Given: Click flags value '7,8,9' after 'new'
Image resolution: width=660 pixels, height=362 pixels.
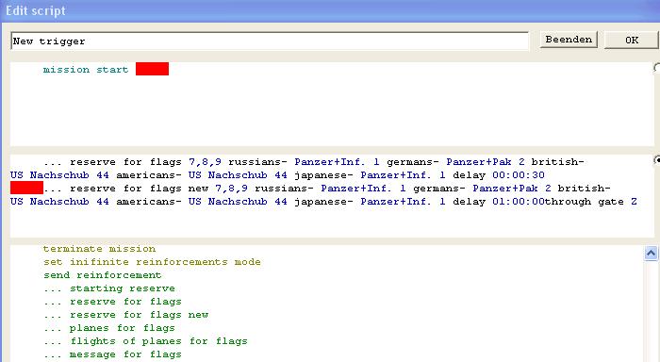Looking at the screenshot, I should coord(232,189).
